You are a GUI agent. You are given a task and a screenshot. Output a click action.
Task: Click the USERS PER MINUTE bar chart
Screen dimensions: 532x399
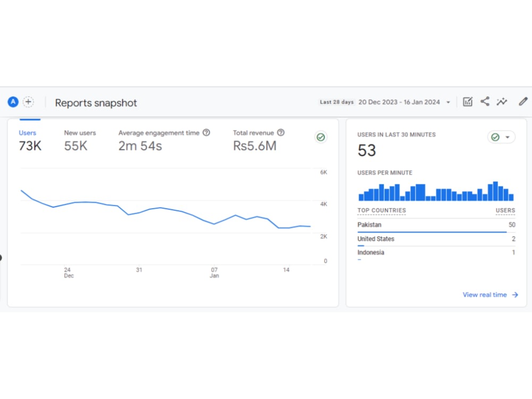click(436, 192)
